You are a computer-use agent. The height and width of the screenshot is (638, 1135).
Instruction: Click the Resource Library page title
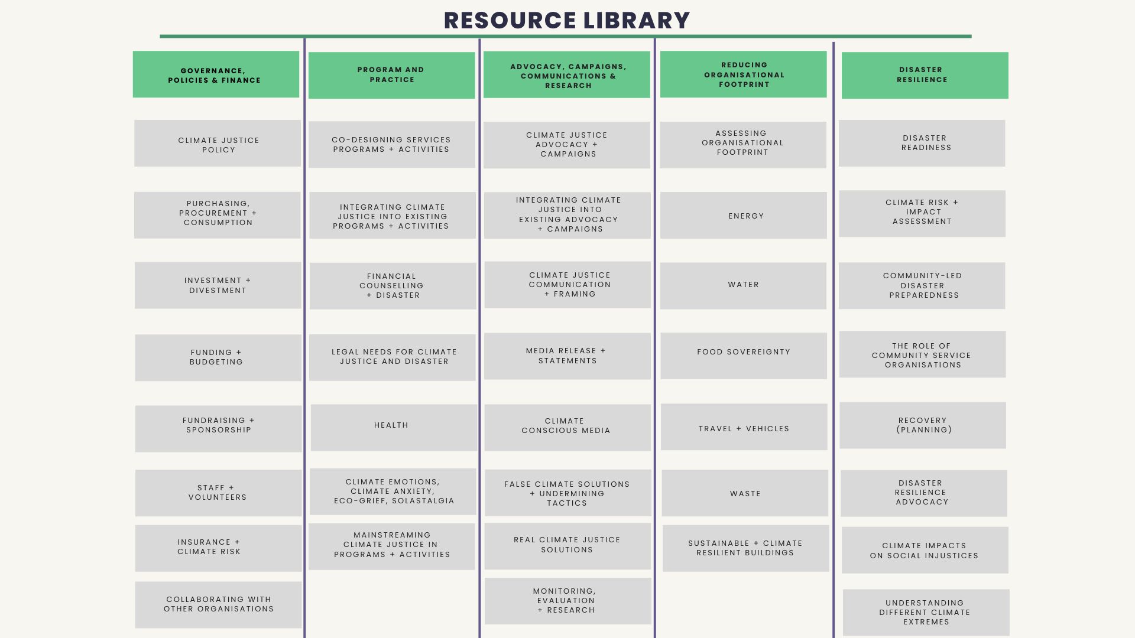click(567, 20)
